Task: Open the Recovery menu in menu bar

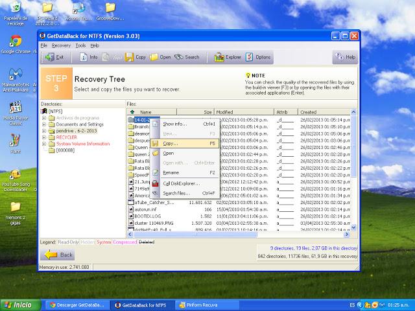Action: (x=61, y=45)
